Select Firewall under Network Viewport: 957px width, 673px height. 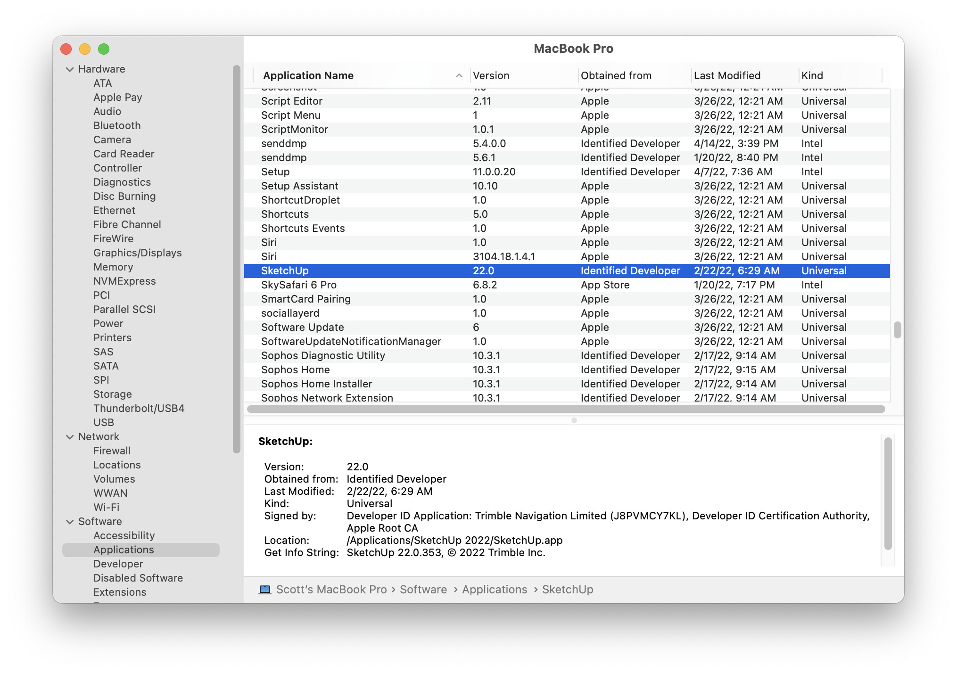pyautogui.click(x=112, y=451)
